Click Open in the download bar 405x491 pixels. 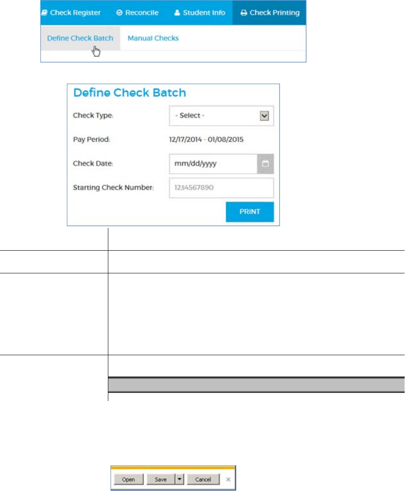tap(128, 479)
